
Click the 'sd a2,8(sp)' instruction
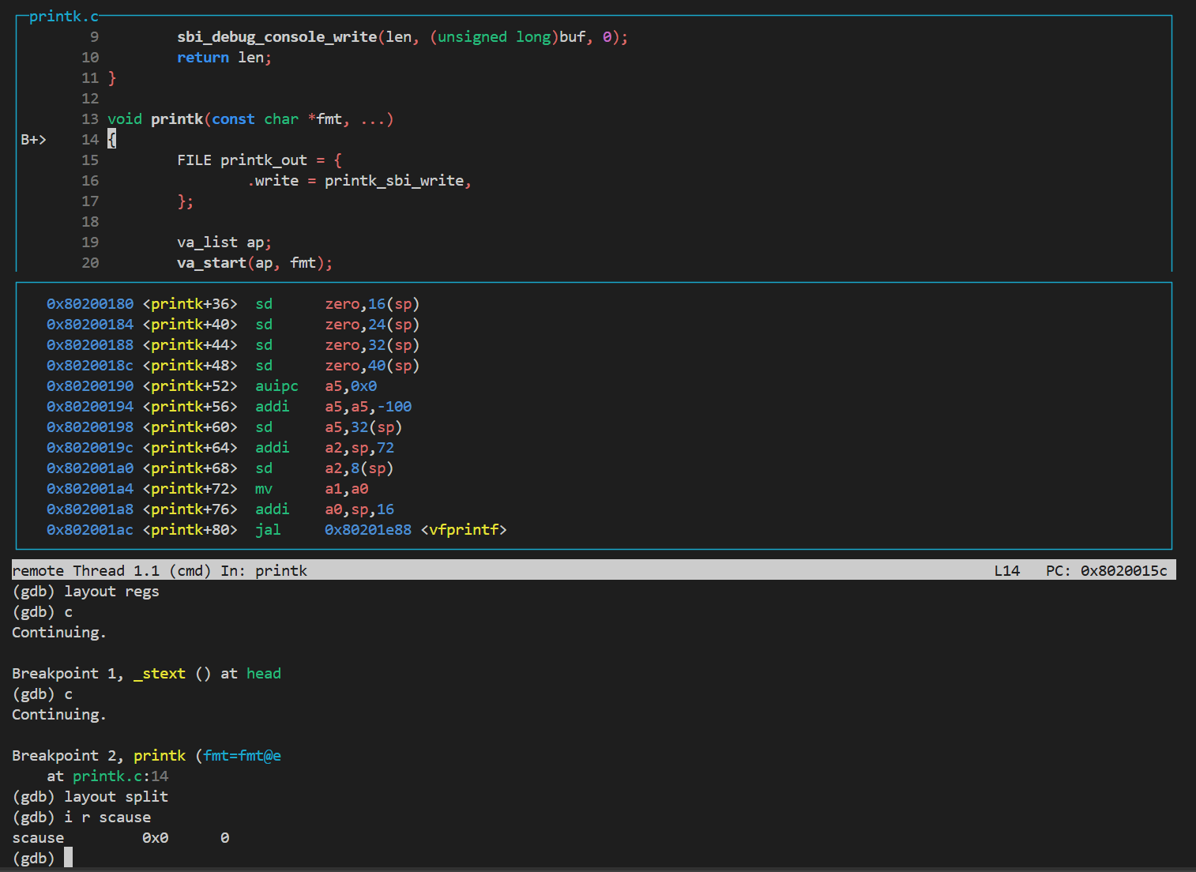click(325, 468)
